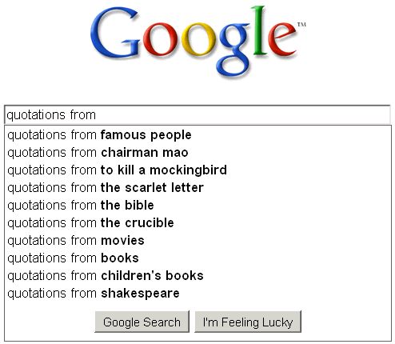Click the Google logo
Screen dimensions: 395x344
(197, 42)
